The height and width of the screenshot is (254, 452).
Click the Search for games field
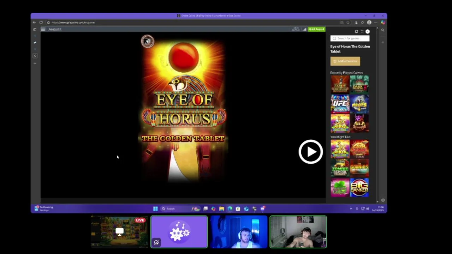click(350, 38)
